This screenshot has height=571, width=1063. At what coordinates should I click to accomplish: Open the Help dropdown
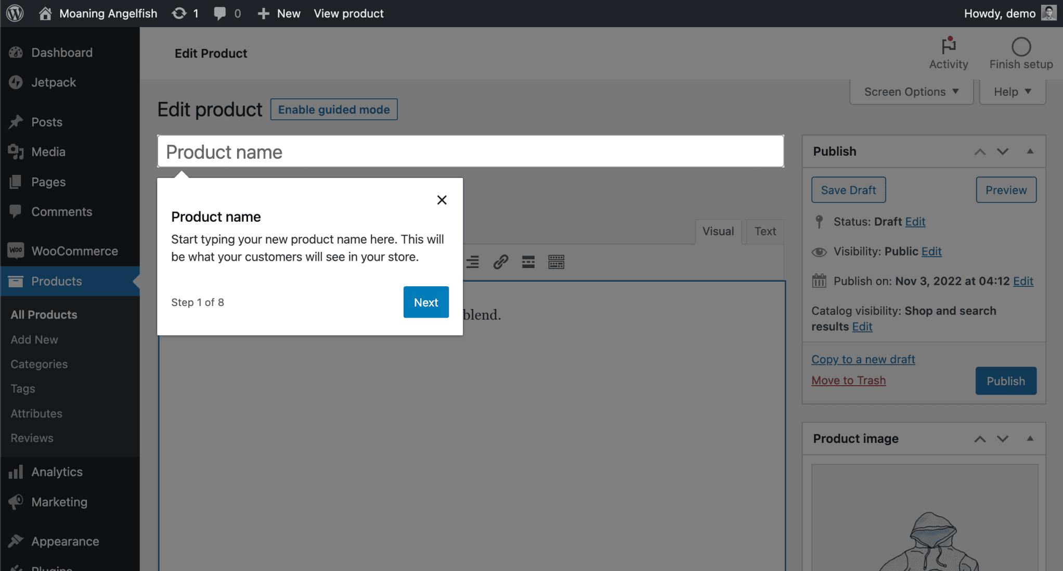pos(1012,92)
